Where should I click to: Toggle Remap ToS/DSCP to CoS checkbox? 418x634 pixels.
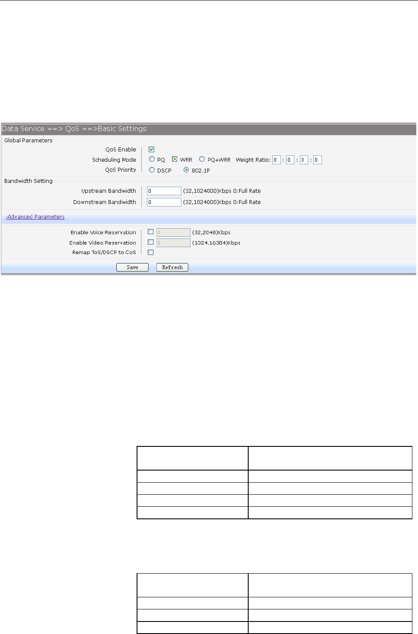[x=151, y=252]
